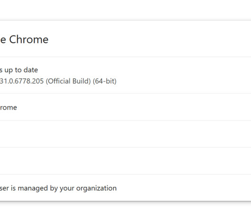Click the "Chrome" page heading text

tap(29, 39)
